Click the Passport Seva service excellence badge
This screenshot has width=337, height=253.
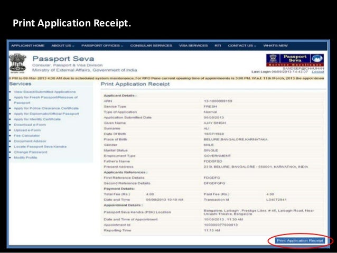tap(295, 60)
